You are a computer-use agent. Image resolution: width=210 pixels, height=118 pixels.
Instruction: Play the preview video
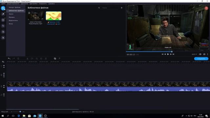click(168, 54)
